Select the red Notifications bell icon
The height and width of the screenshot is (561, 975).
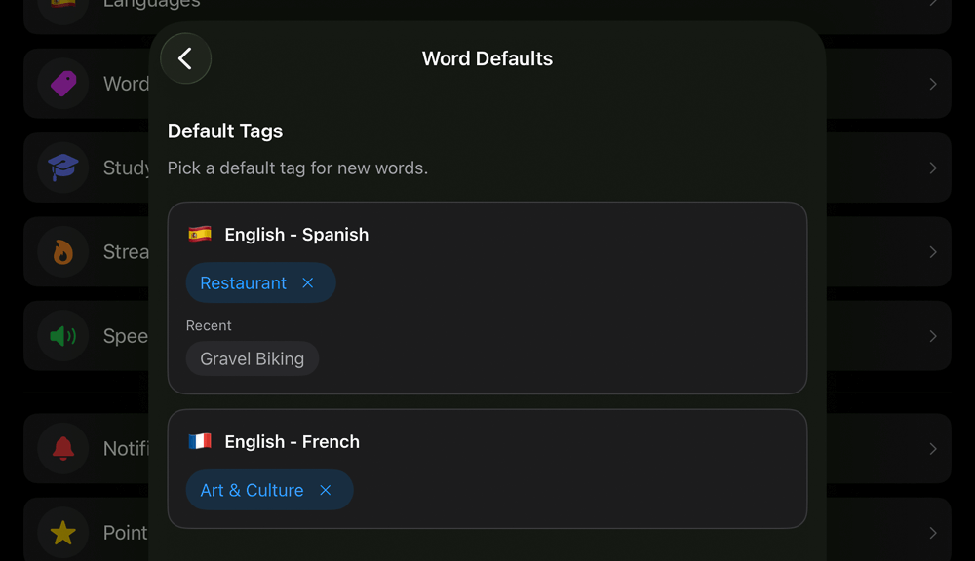(x=61, y=448)
